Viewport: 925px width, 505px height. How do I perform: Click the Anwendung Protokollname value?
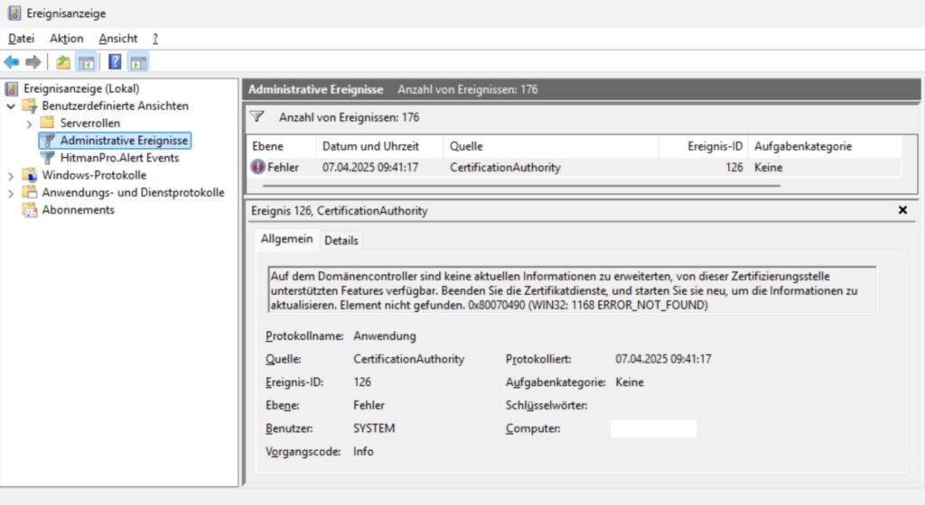(385, 336)
